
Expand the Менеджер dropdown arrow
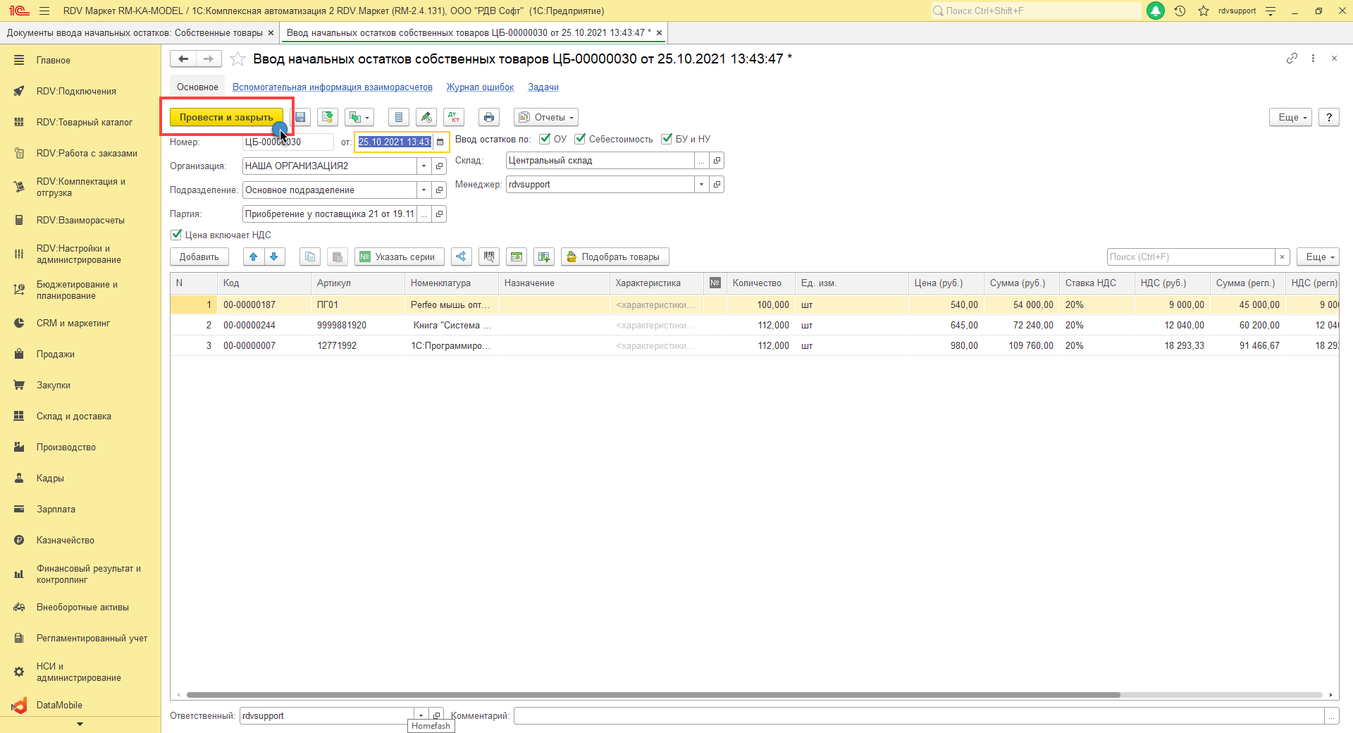[x=701, y=185]
